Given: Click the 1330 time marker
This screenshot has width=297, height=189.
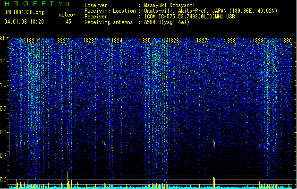Looking at the screenshot, I should 286,41.
